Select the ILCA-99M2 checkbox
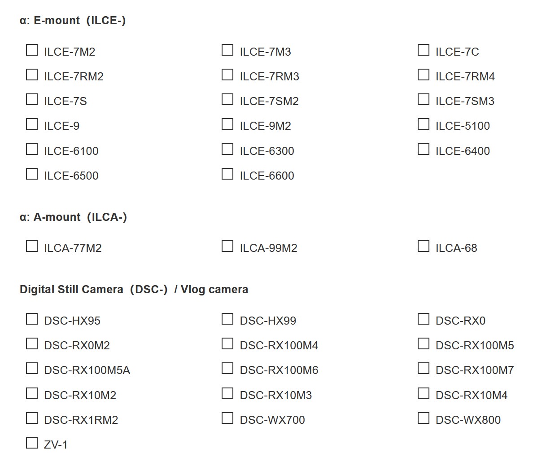Viewport: 555px width, 471px height. 227,246
